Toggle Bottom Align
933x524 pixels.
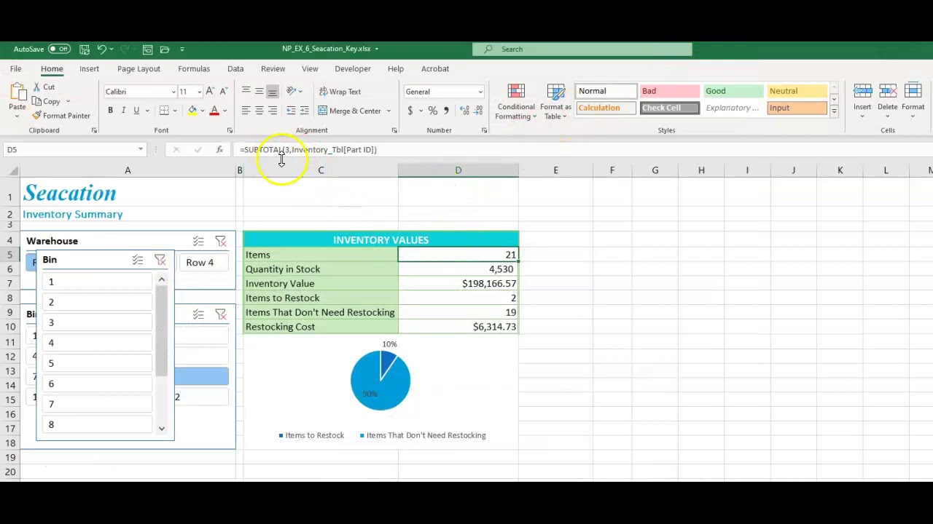click(272, 91)
